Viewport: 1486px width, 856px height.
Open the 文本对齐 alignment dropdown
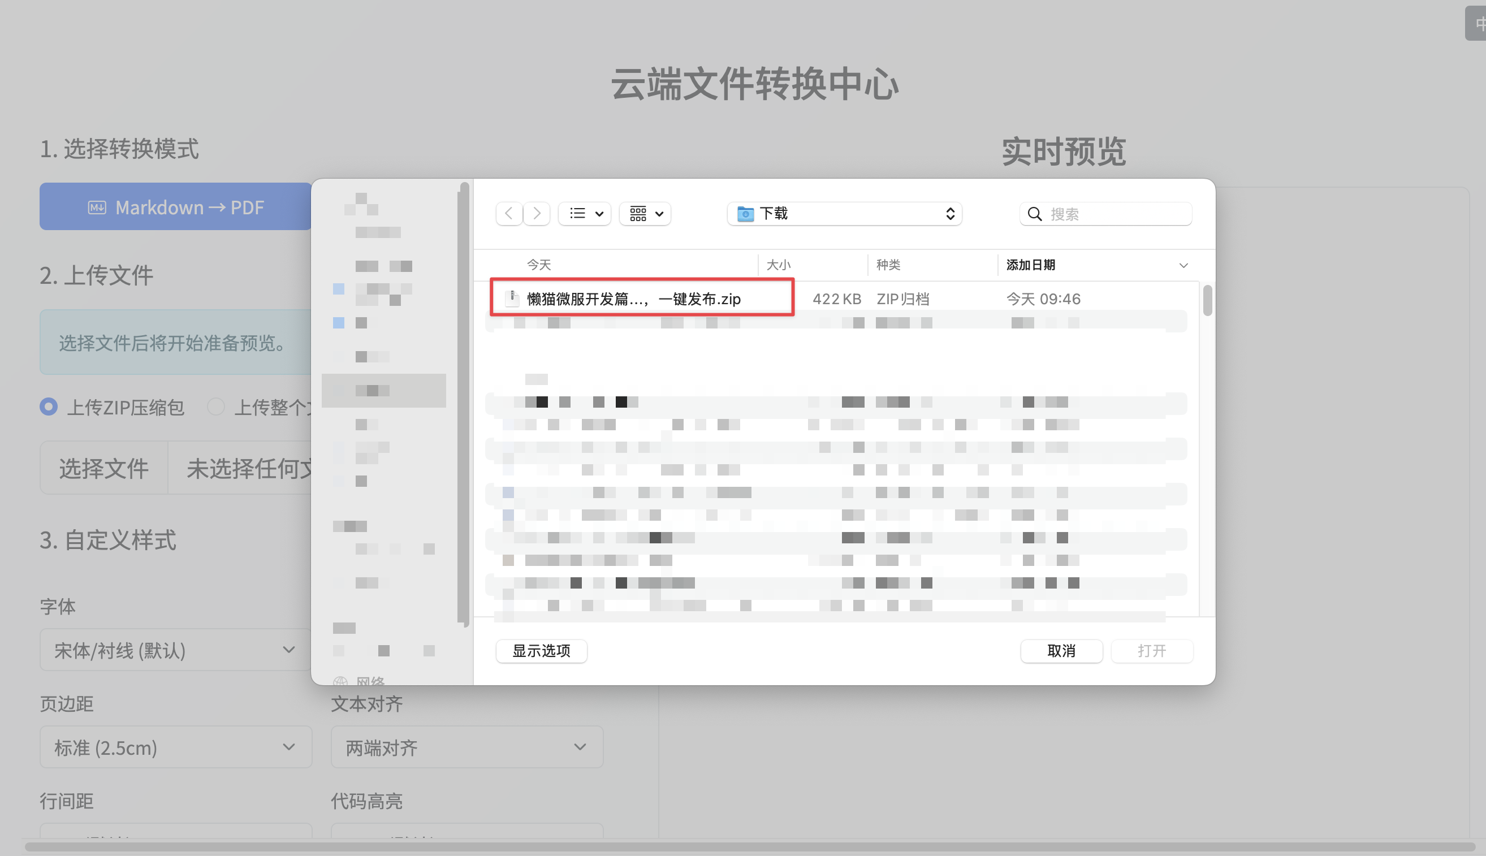click(466, 747)
